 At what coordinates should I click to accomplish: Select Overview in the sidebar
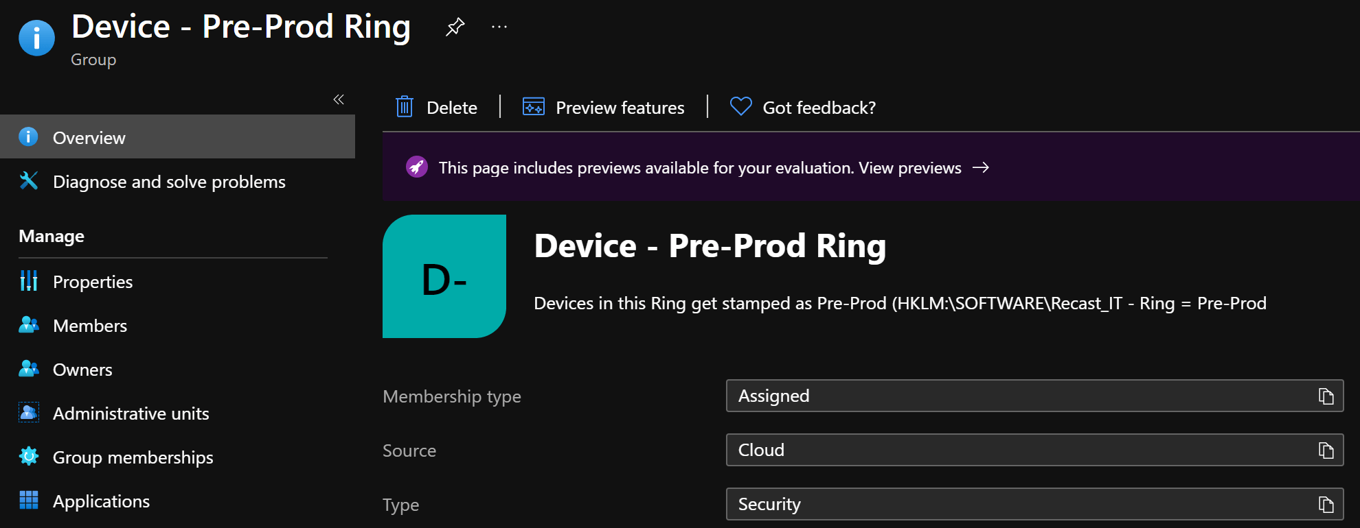point(89,138)
